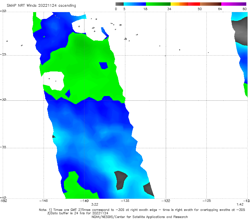This screenshot has height=219, width=250.
Task: Click the dark gray region in right swath
Action: click(x=241, y=31)
